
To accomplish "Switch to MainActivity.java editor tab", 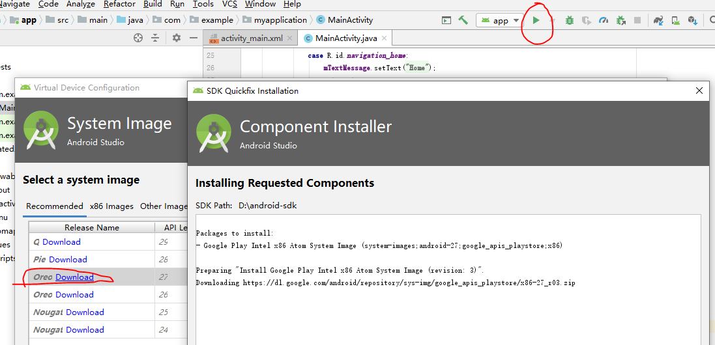I will coord(345,38).
